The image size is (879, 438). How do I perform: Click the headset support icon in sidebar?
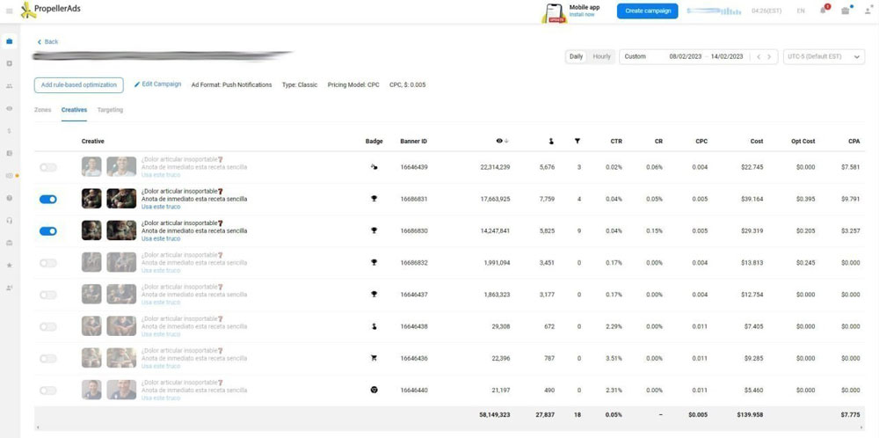pyautogui.click(x=10, y=220)
